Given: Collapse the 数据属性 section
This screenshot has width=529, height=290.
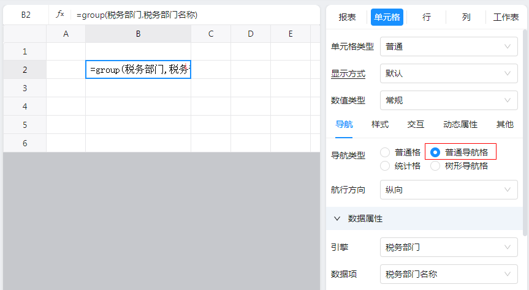Looking at the screenshot, I should (x=337, y=218).
